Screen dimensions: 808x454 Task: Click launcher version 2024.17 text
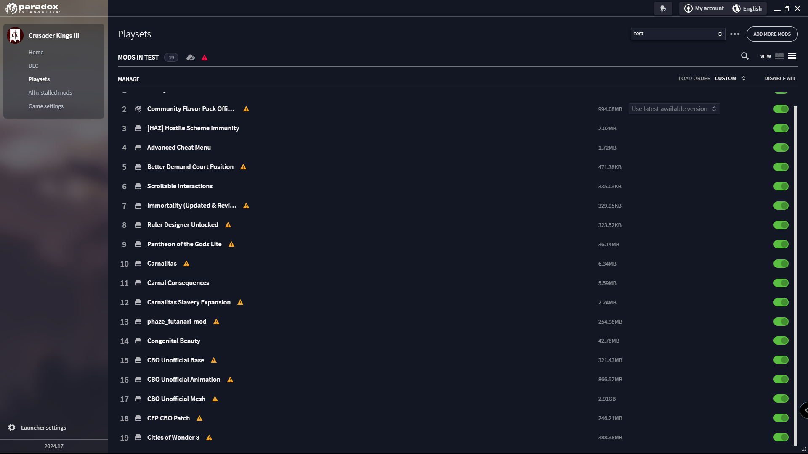pyautogui.click(x=54, y=446)
